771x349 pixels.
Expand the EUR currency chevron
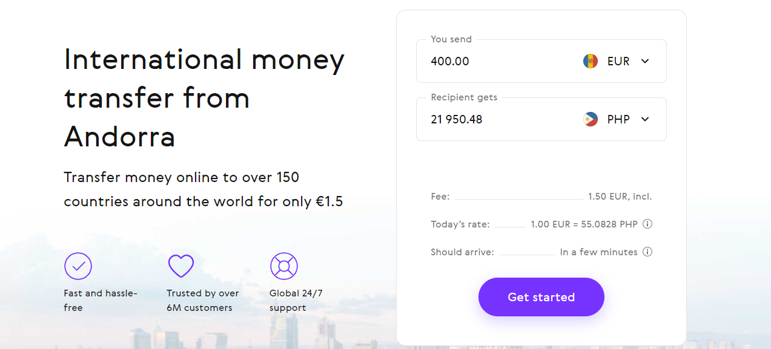tap(645, 61)
